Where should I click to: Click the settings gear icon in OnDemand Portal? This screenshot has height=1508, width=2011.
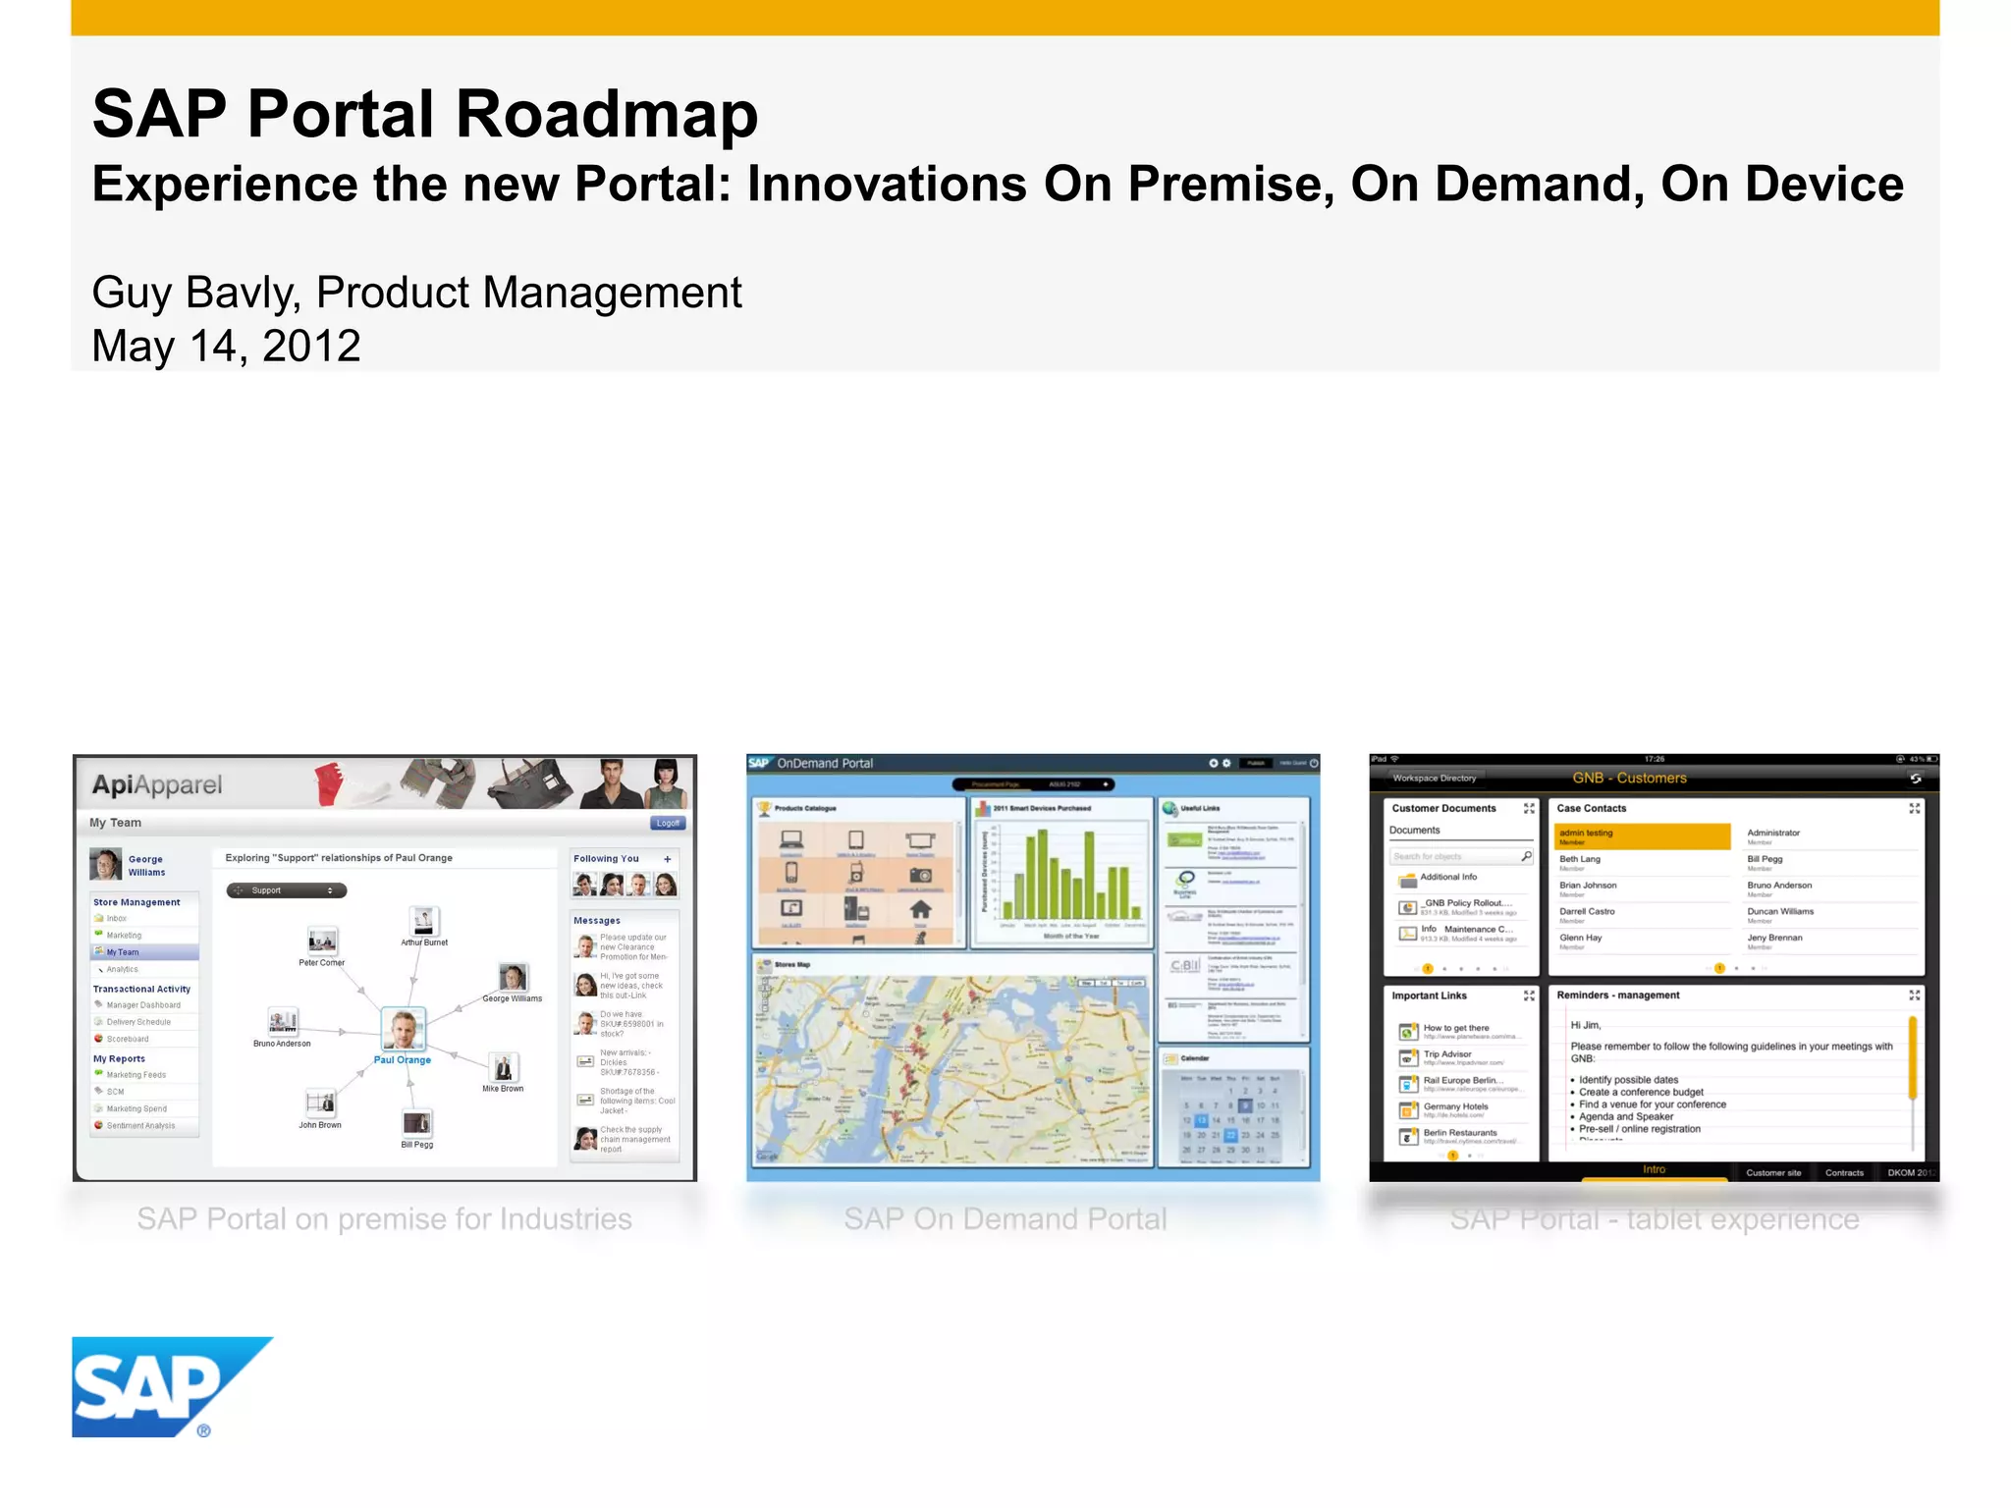[1226, 763]
